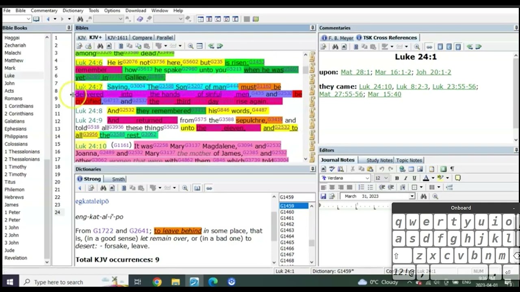
Task: Click the zoom magnifier in Commentaries toolbar
Action: (417, 47)
